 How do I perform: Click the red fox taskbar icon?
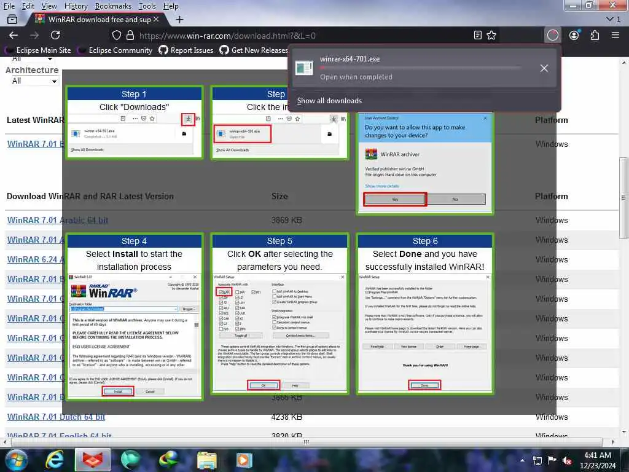pyautogui.click(x=93, y=460)
